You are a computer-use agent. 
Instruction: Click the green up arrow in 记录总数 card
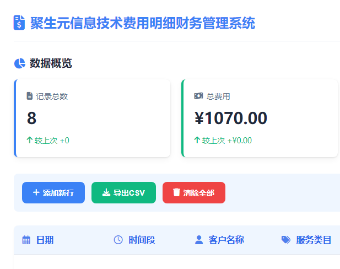pyautogui.click(x=30, y=140)
